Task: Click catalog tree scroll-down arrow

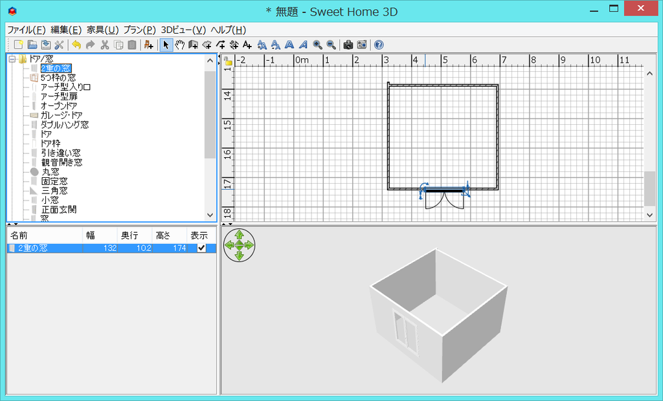Action: tap(210, 215)
